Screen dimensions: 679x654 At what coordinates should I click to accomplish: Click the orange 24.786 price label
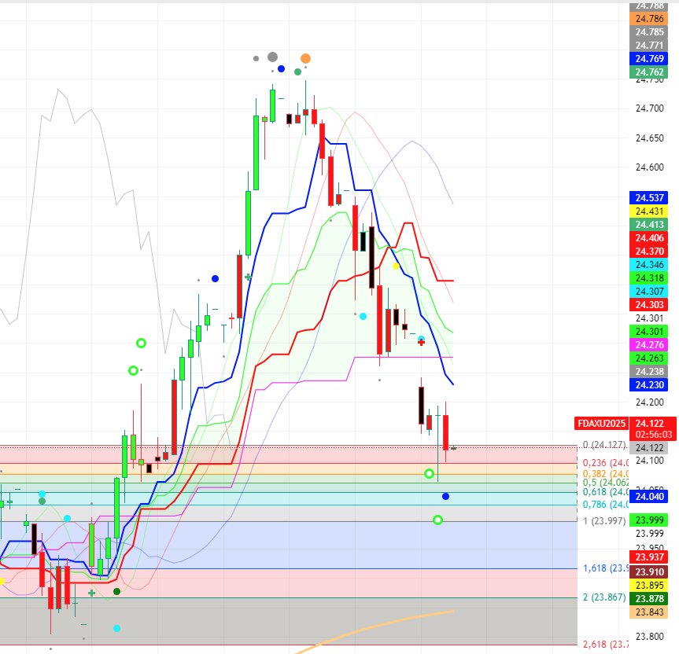pyautogui.click(x=650, y=18)
